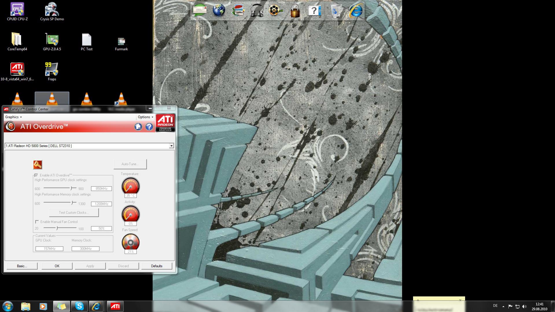This screenshot has height=312, width=555.
Task: Select the CoreTemp64 folder on the desktop
Action: coord(17,42)
